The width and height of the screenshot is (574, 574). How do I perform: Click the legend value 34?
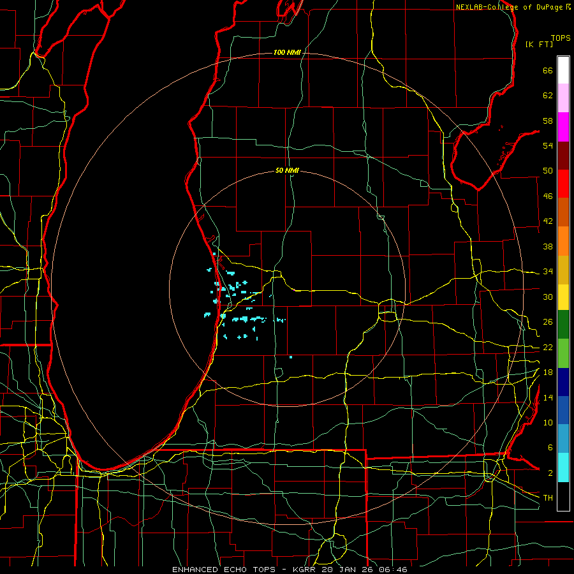point(548,272)
